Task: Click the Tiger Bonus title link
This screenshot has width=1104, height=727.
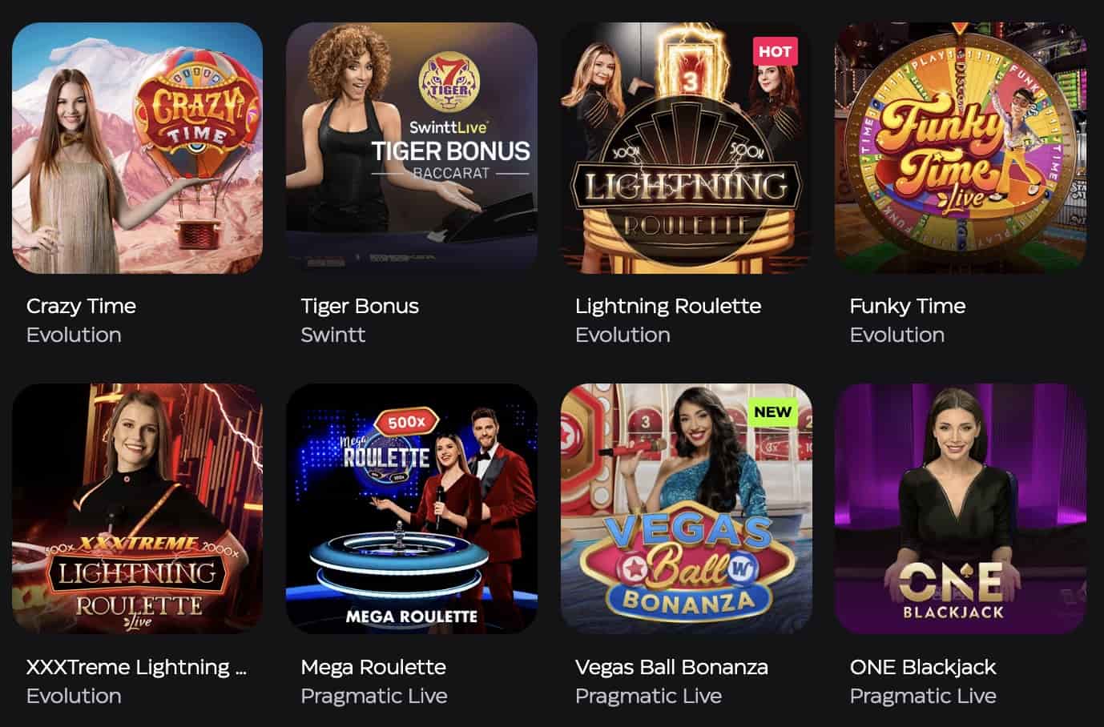Action: [360, 306]
